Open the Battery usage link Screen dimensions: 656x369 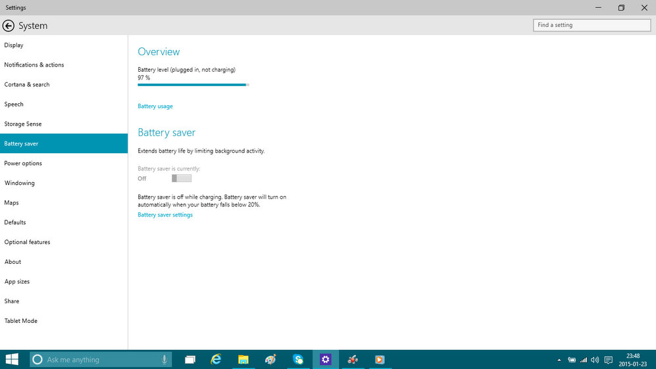coord(155,107)
